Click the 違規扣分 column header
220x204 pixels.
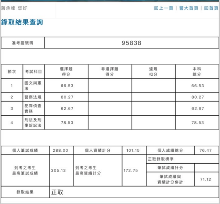tap(153, 71)
